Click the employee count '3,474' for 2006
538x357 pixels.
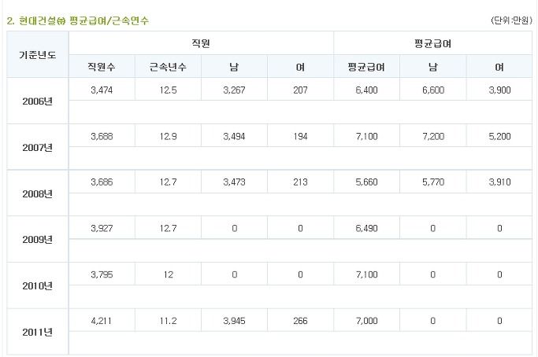102,90
